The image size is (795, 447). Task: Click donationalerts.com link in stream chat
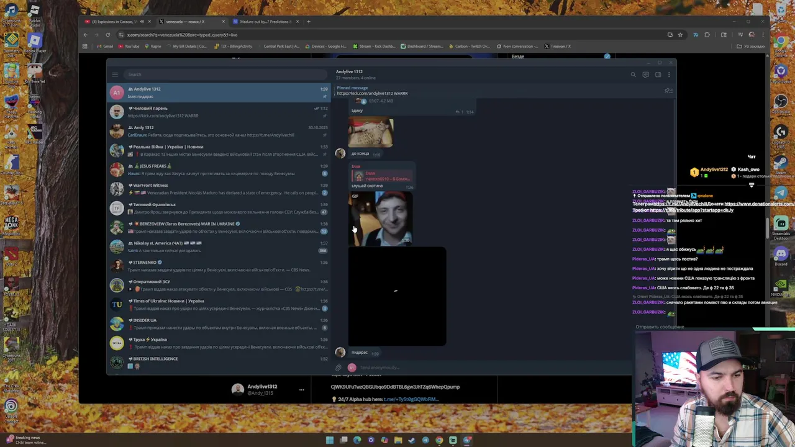tap(759, 204)
